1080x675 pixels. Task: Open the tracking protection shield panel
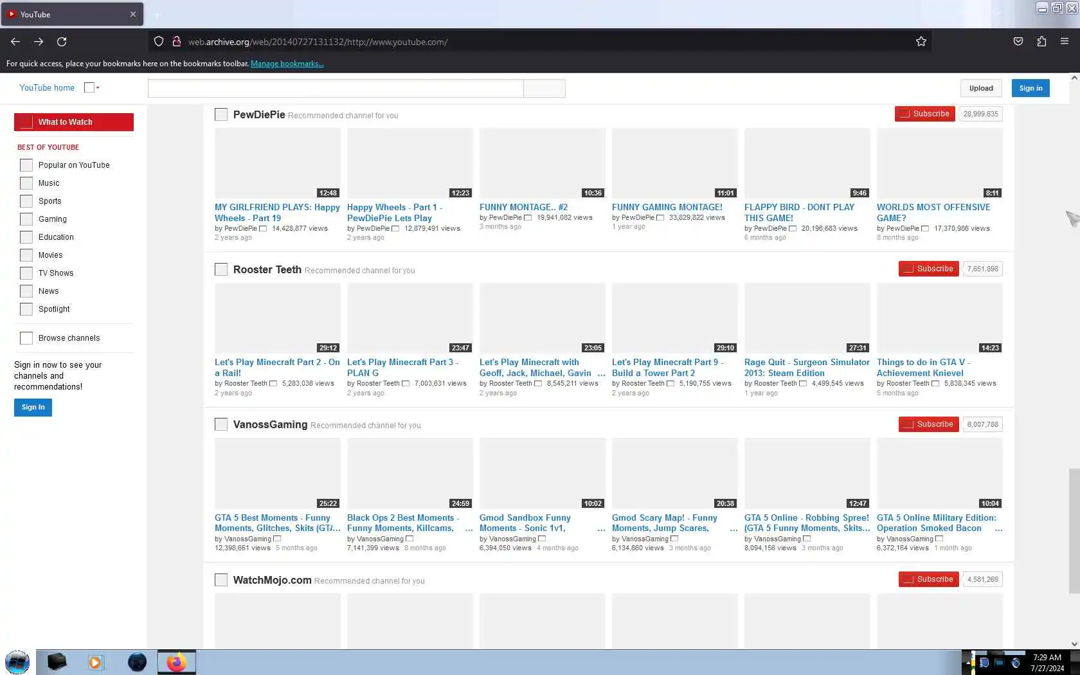coord(159,42)
